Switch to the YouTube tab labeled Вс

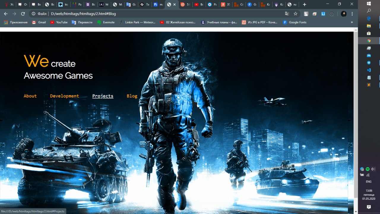coord(199,4)
